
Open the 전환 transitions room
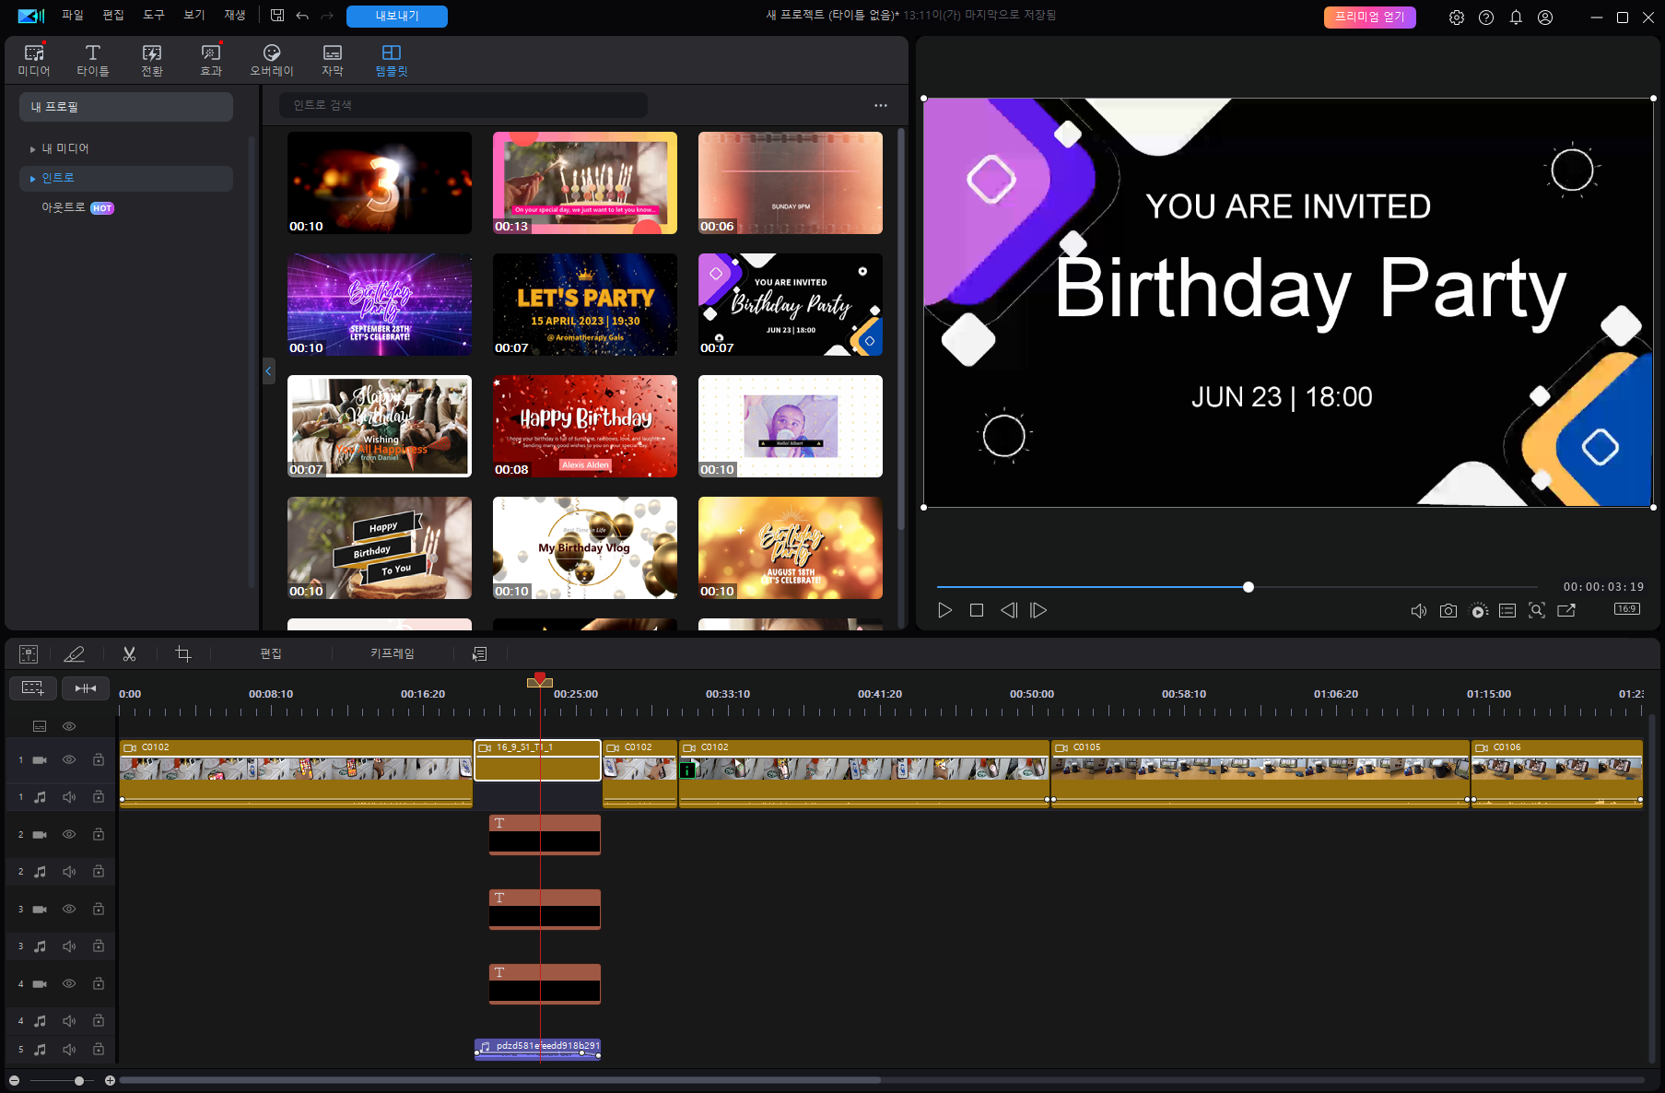click(152, 60)
